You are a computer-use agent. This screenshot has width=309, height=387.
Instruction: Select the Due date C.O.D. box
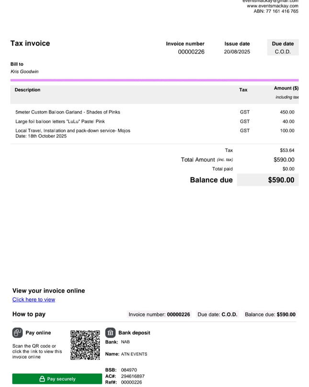click(283, 47)
